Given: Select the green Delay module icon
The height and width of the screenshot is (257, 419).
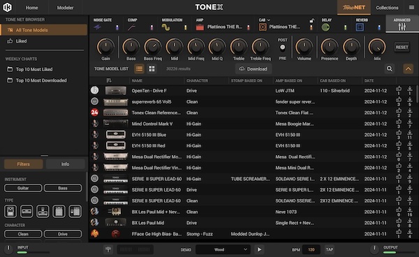Looking at the screenshot, I should click(x=325, y=27).
